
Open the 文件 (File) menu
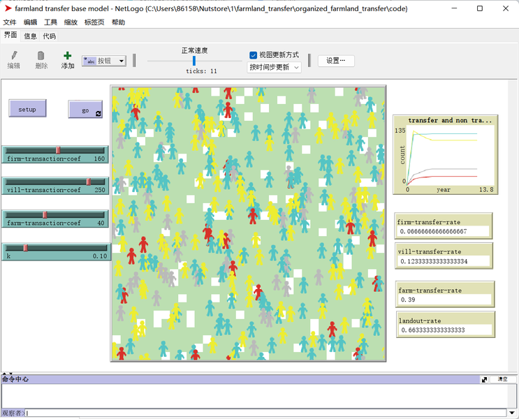(x=10, y=22)
